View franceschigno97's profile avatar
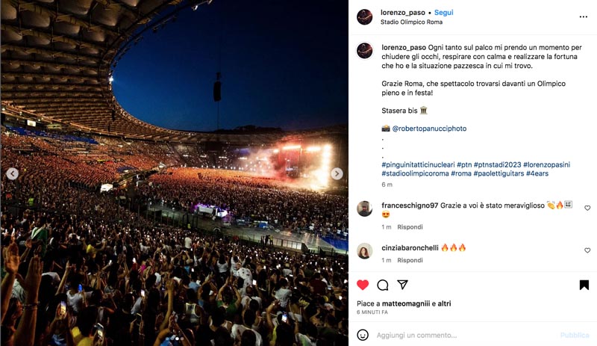The width and height of the screenshot is (597, 346). pos(364,208)
